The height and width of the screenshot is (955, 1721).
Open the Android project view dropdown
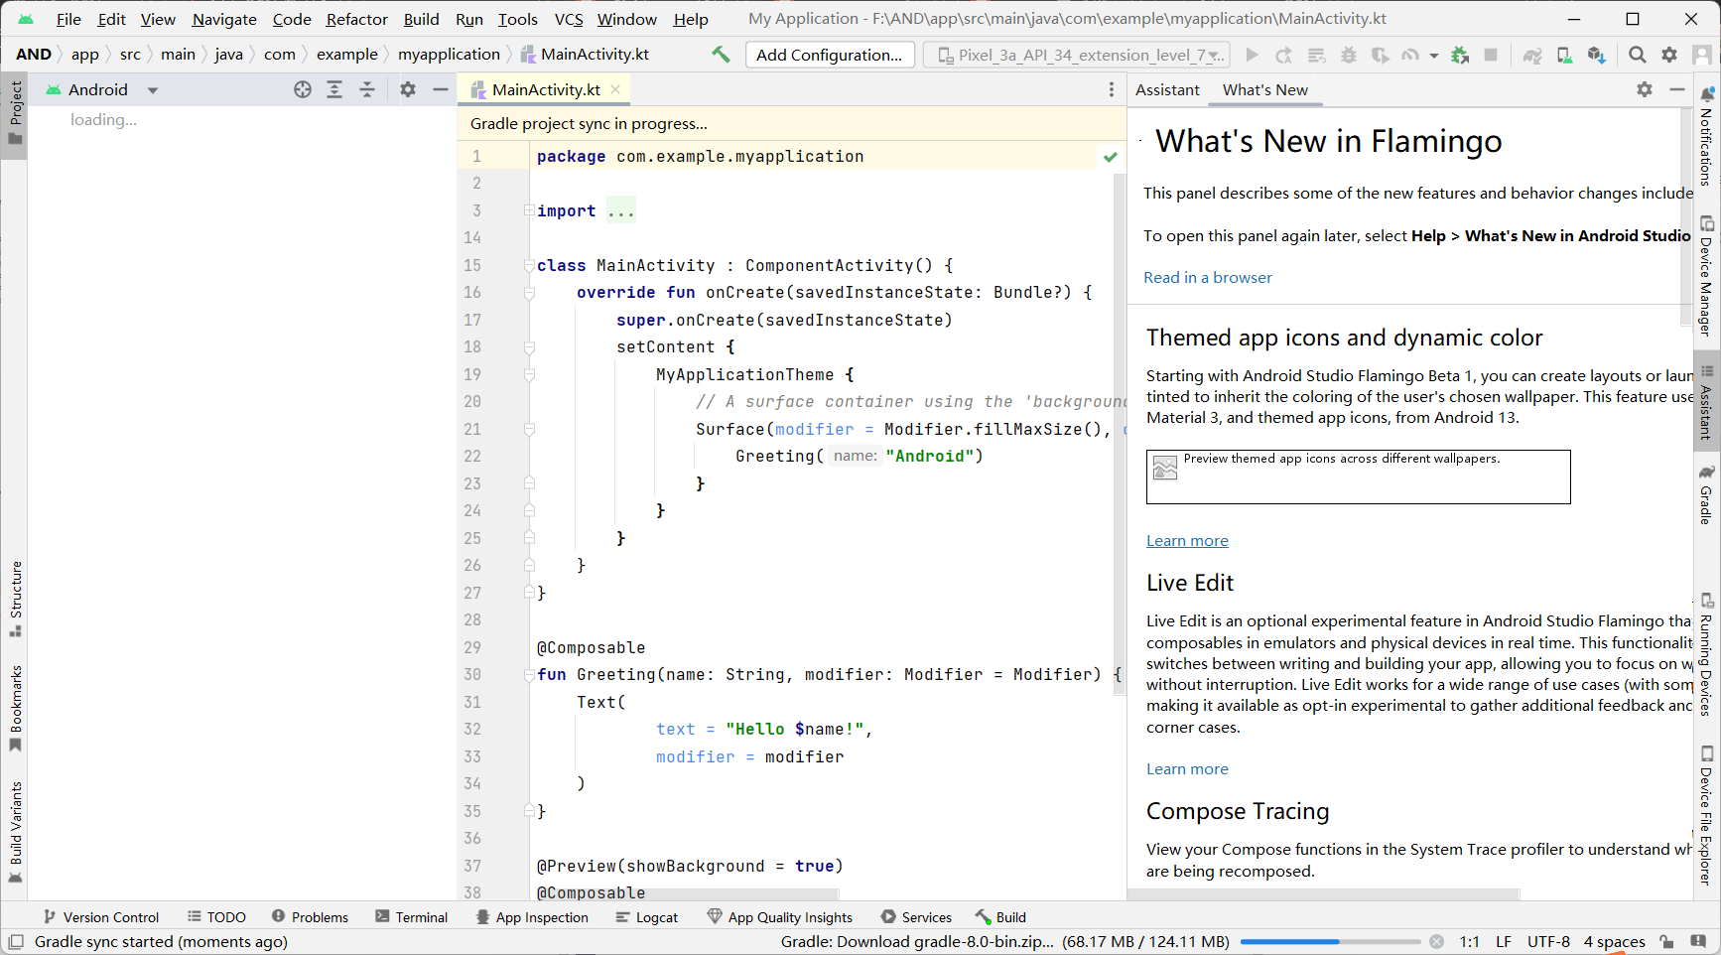(x=101, y=89)
